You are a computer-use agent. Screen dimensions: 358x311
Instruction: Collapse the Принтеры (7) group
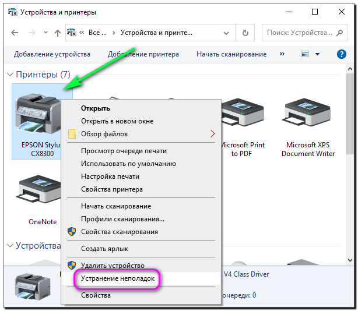pos(10,75)
